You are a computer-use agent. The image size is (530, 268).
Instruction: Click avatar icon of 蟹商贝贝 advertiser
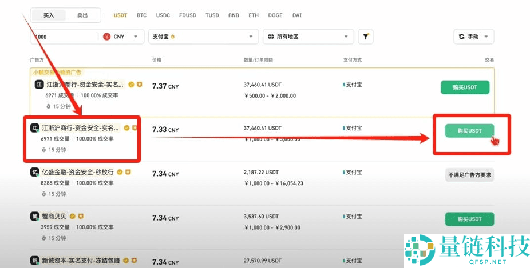click(x=35, y=217)
